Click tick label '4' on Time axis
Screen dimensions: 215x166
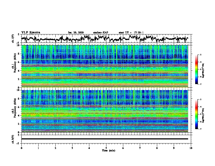[x=89, y=148]
